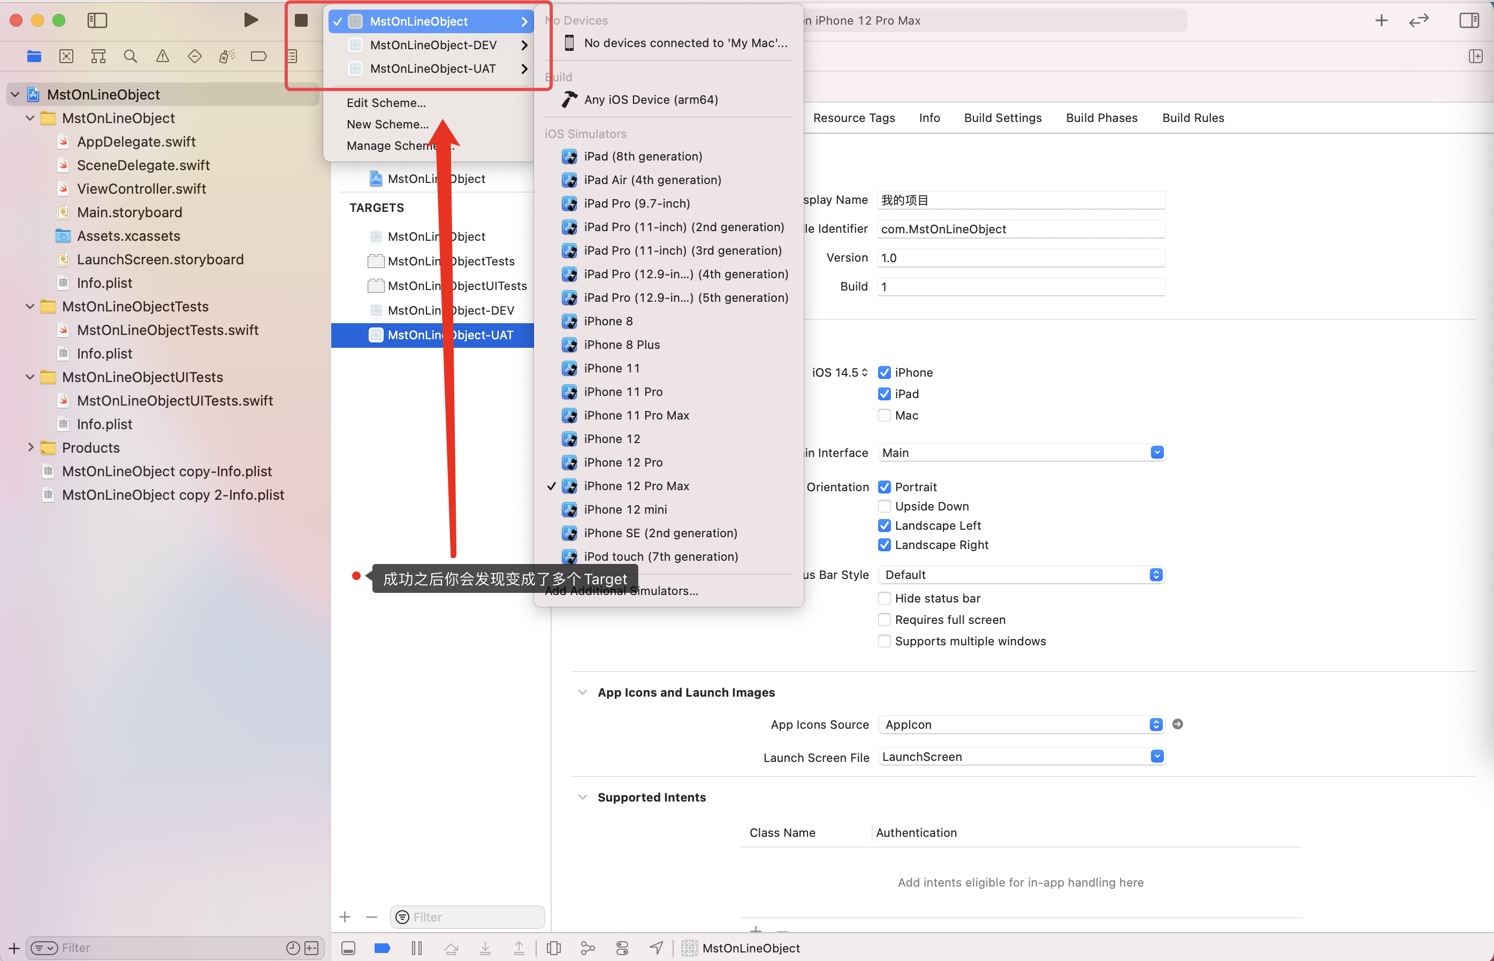Viewport: 1494px width, 961px height.
Task: Click remove target minus button below targets
Action: [372, 917]
